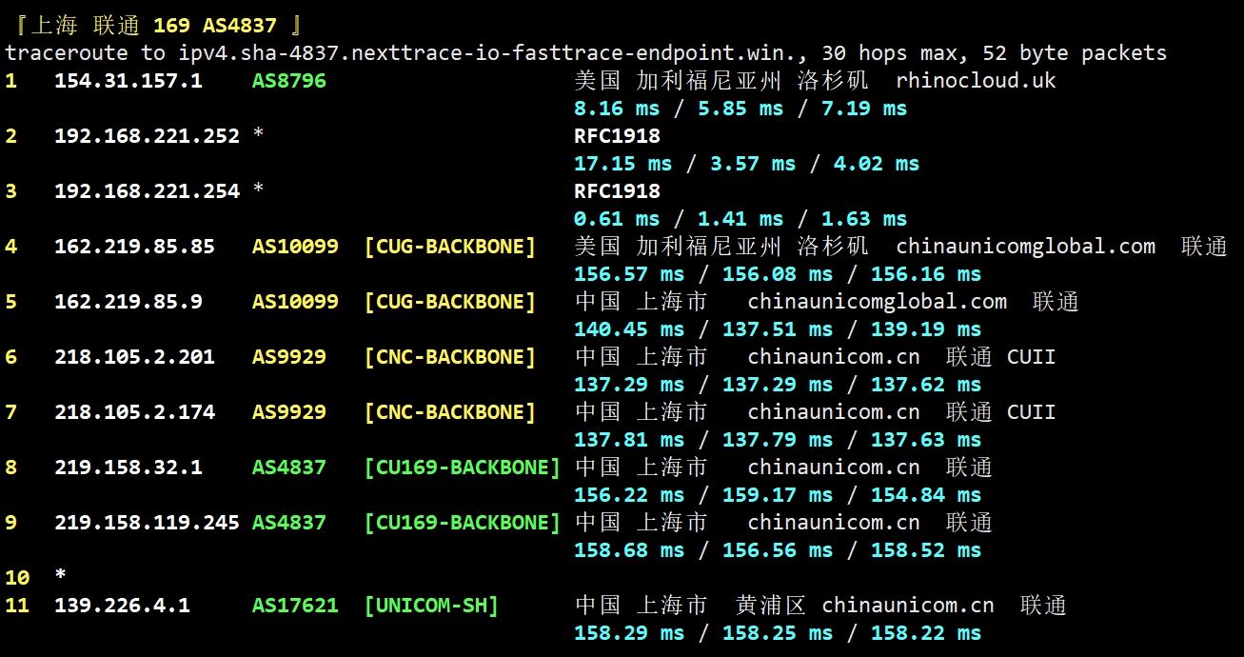Select the AS17621 number at hop 11
This screenshot has width=1244, height=657.
(295, 606)
